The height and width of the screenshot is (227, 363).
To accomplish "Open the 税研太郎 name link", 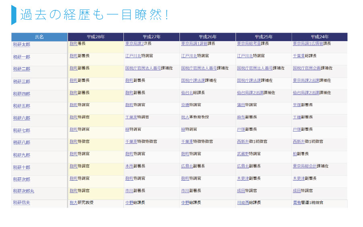I will click(x=21, y=44).
